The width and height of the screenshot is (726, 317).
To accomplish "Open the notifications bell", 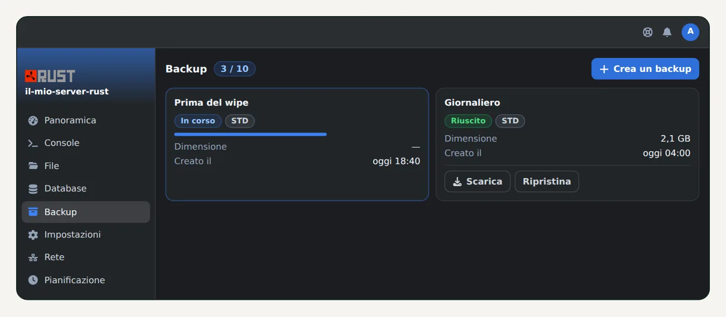I will point(667,32).
